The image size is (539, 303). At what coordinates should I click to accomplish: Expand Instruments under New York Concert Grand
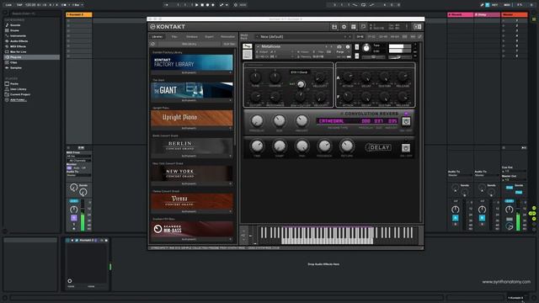coord(192,183)
